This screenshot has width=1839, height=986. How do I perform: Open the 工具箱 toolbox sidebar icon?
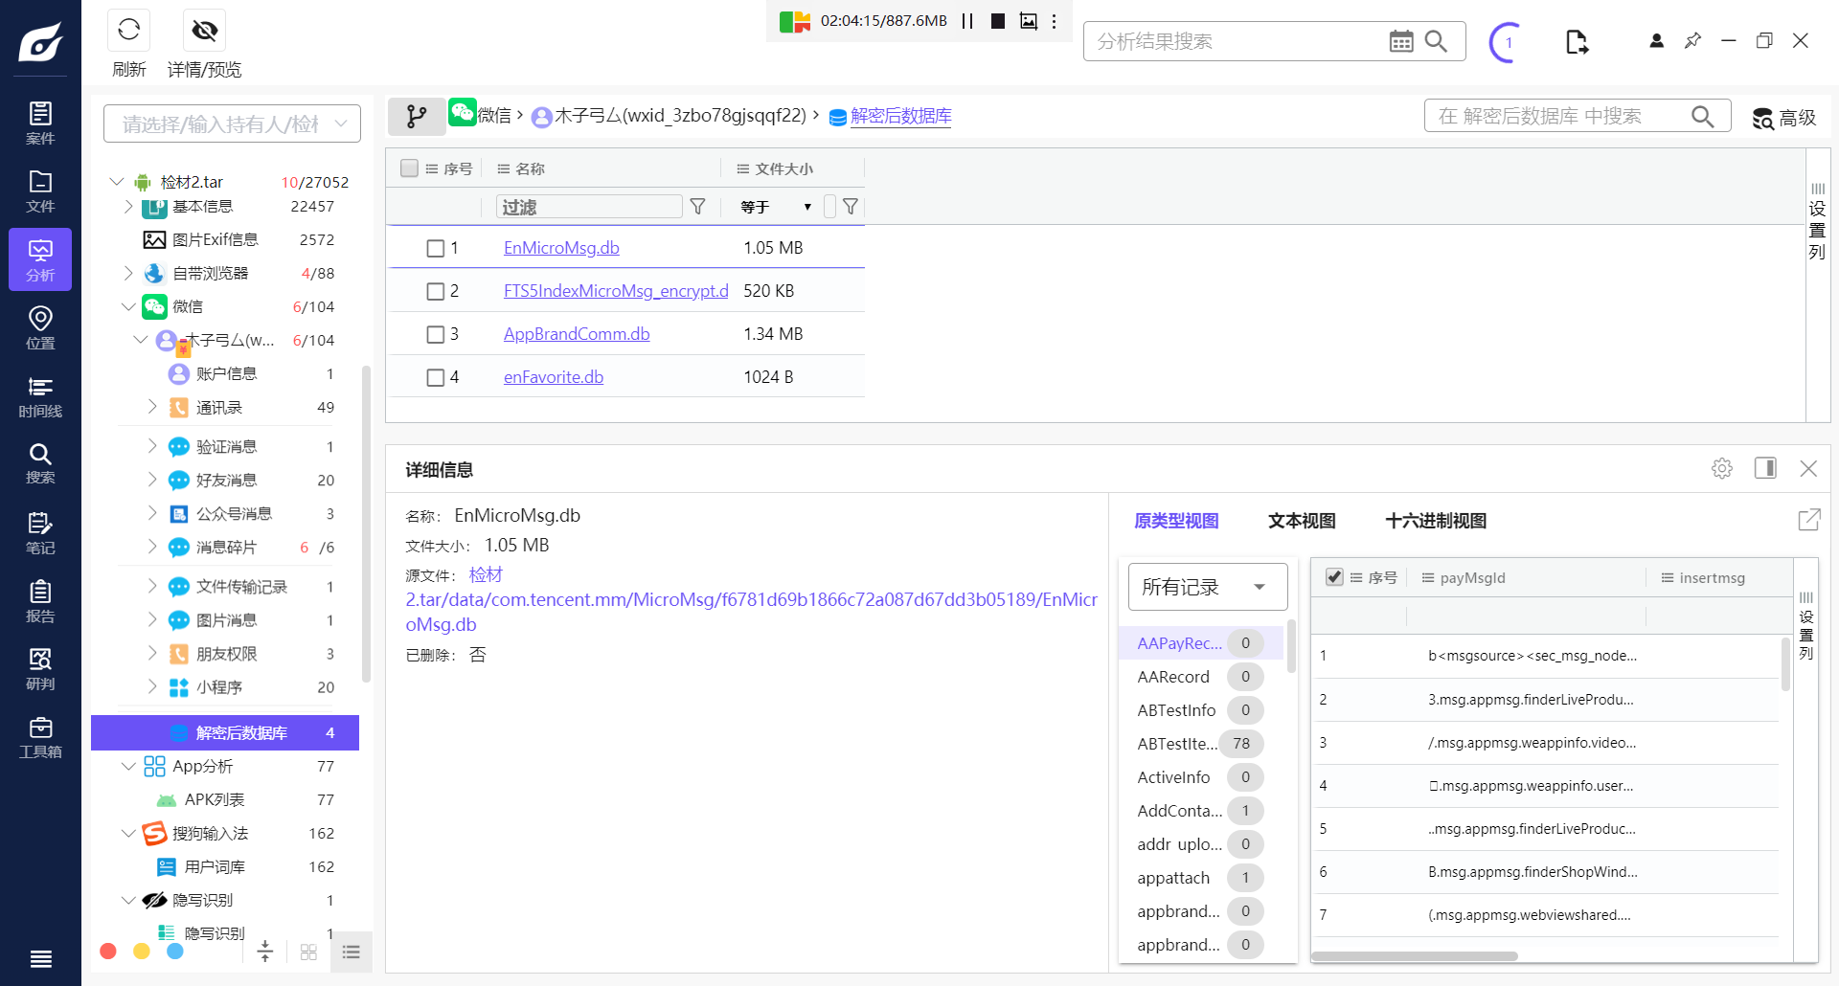click(40, 737)
